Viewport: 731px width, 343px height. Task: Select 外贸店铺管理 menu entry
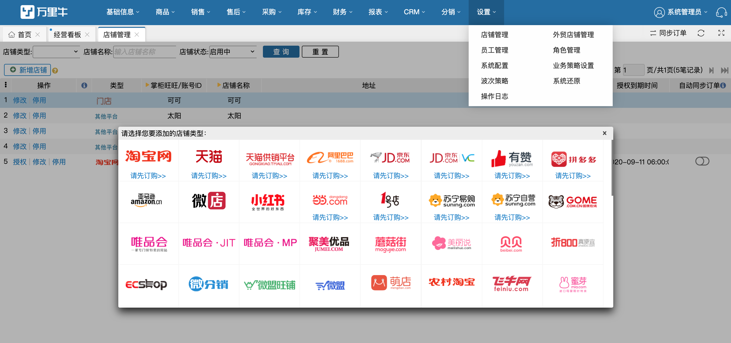573,35
